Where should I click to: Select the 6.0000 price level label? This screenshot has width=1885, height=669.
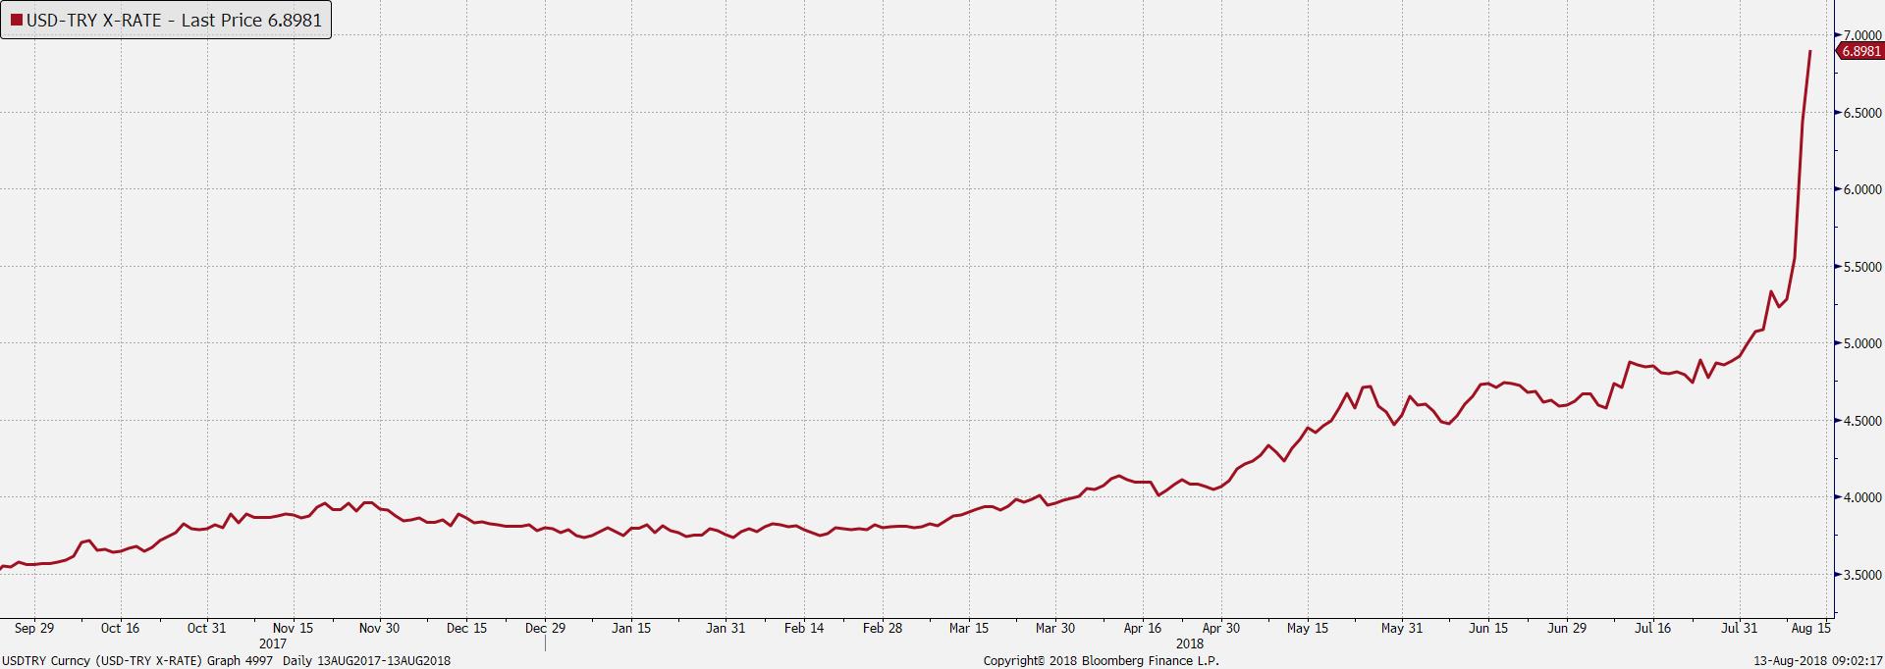click(1860, 189)
